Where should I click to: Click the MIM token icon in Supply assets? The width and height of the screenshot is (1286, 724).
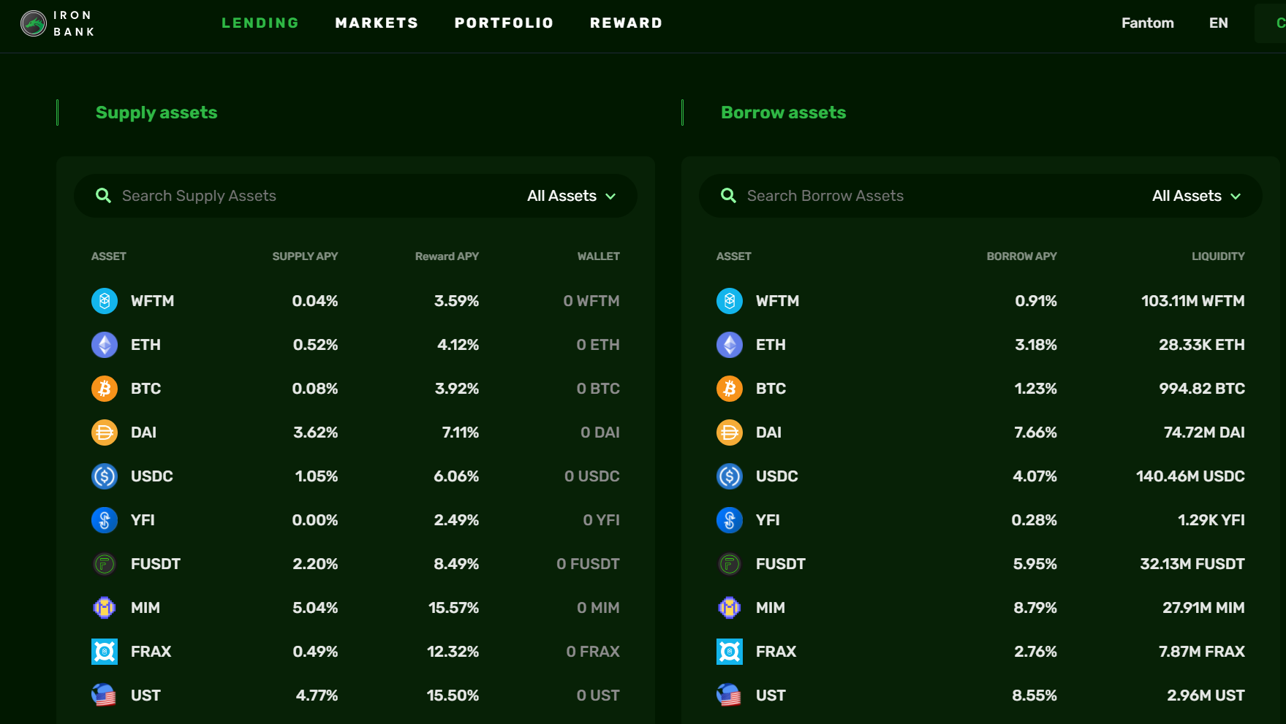coord(105,608)
